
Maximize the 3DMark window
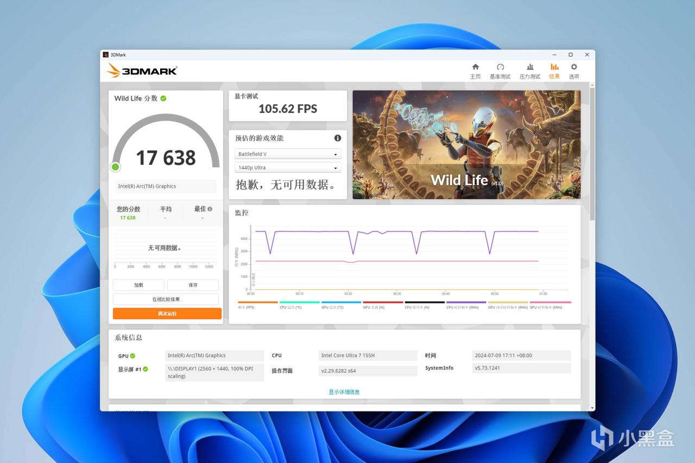(x=571, y=55)
